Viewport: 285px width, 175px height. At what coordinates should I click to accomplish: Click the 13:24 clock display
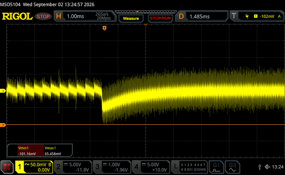[x=278, y=167]
